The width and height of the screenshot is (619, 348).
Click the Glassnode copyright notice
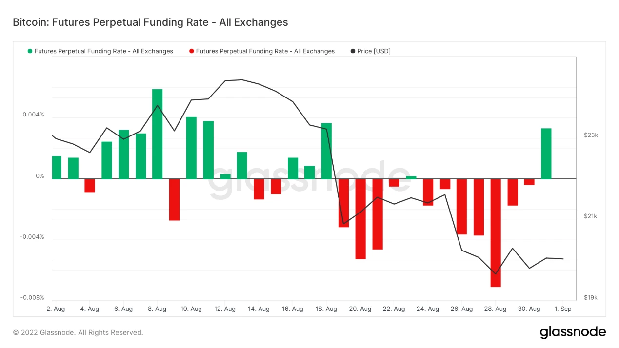(78, 333)
